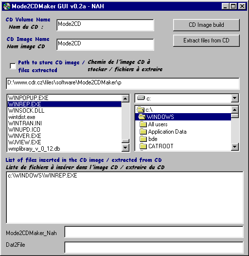This screenshot has width=249, height=256.
Task: Click the CATROOT folder icon
Action: pyautogui.click(x=143, y=146)
